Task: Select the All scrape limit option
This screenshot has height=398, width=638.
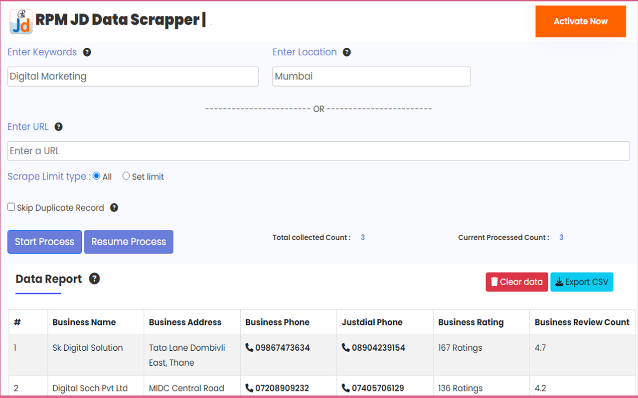Action: (x=97, y=176)
